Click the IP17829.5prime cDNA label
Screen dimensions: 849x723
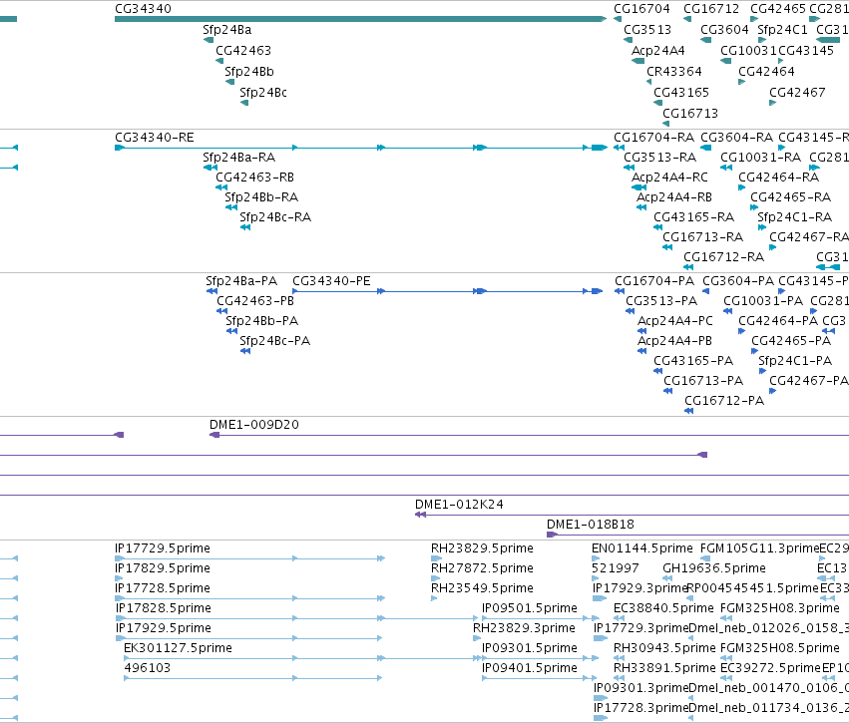click(x=163, y=568)
